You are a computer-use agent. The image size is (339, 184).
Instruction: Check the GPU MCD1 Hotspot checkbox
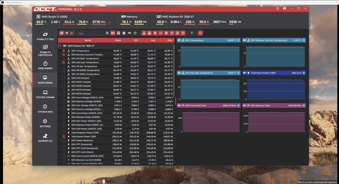(x=64, y=82)
